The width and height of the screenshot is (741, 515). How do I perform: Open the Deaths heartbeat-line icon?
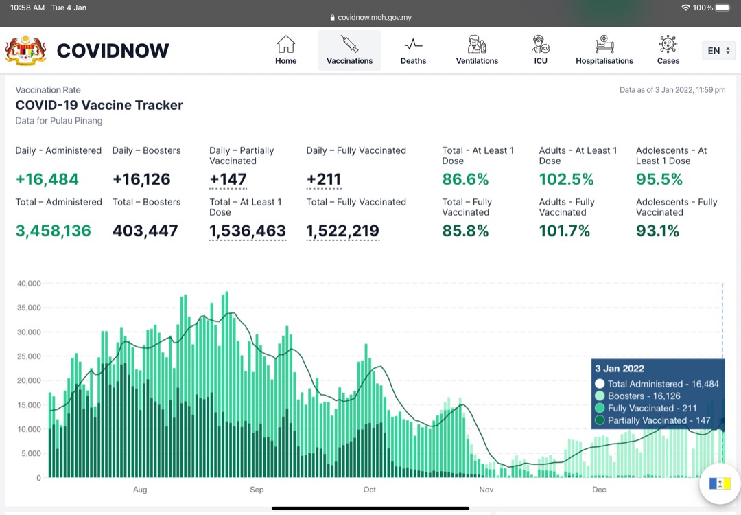tap(414, 45)
